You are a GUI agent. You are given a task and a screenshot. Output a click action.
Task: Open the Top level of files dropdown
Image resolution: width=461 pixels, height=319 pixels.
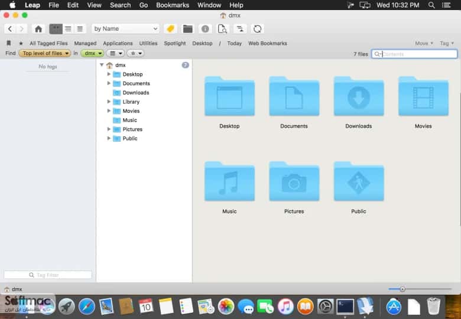(x=45, y=53)
